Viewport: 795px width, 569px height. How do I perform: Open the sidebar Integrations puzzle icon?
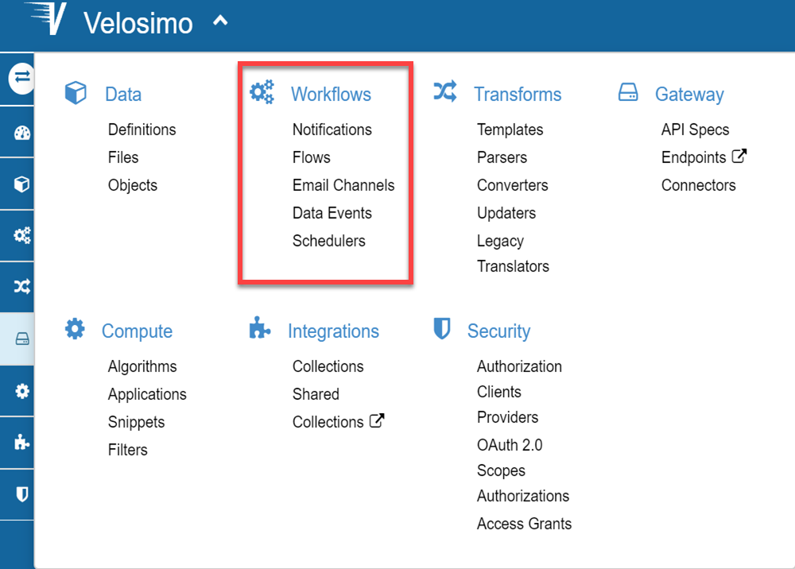(21, 443)
